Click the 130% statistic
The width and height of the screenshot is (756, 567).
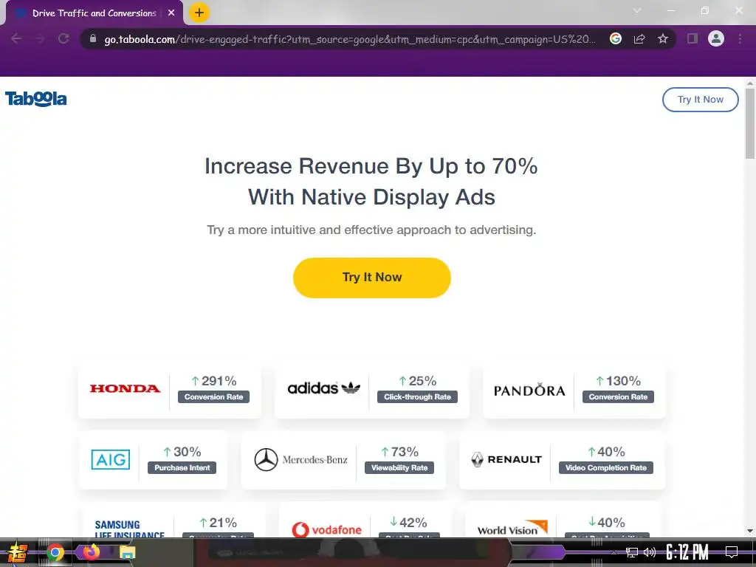click(618, 381)
